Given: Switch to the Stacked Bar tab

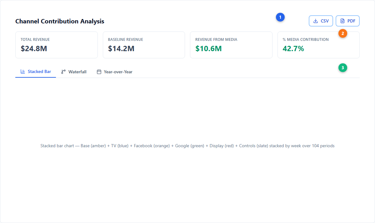Looking at the screenshot, I should pos(36,72).
